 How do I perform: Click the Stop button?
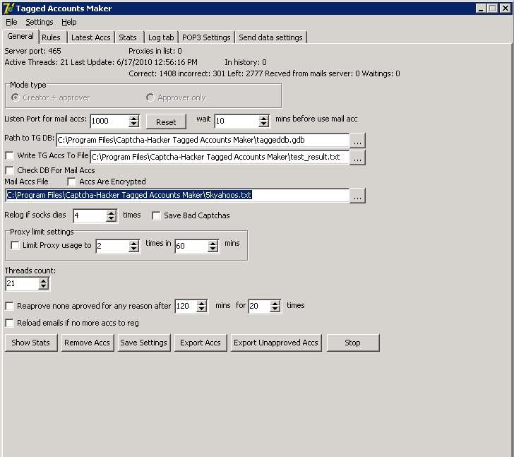pos(353,343)
